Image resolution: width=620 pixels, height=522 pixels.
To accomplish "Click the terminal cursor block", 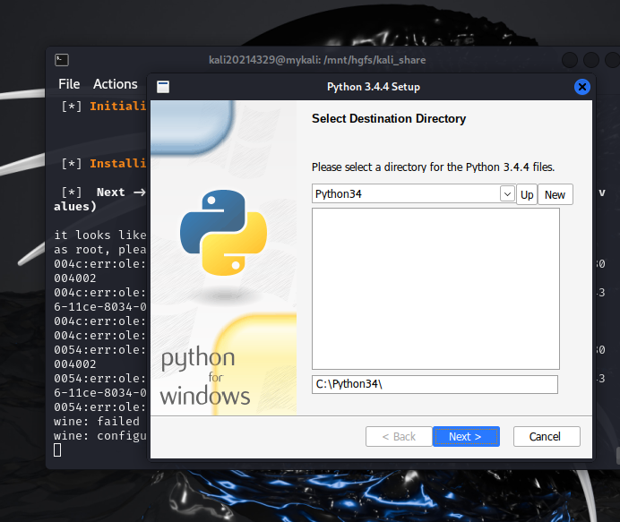I will click(x=57, y=449).
